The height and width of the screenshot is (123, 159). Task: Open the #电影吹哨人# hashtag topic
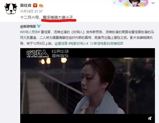(78, 43)
